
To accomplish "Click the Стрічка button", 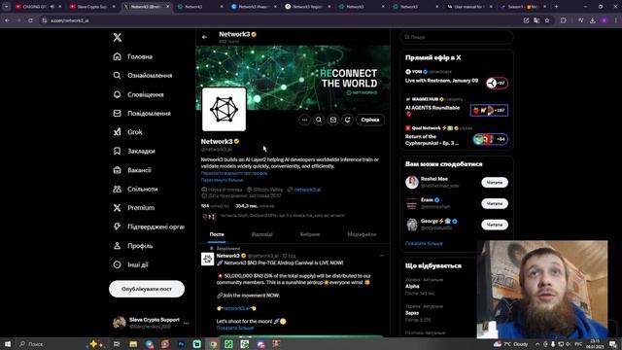I will click(369, 120).
